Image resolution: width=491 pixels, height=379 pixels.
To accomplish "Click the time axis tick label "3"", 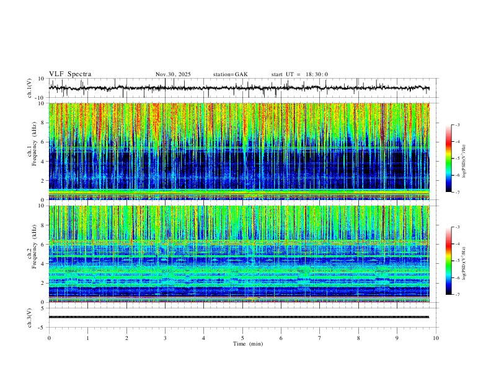I will click(165, 338).
